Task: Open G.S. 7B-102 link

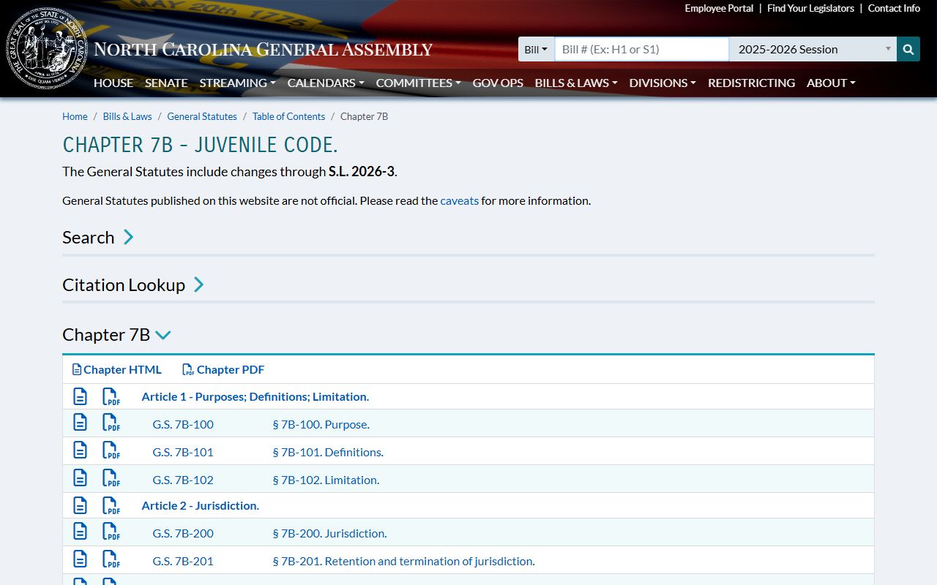Action: (x=183, y=480)
